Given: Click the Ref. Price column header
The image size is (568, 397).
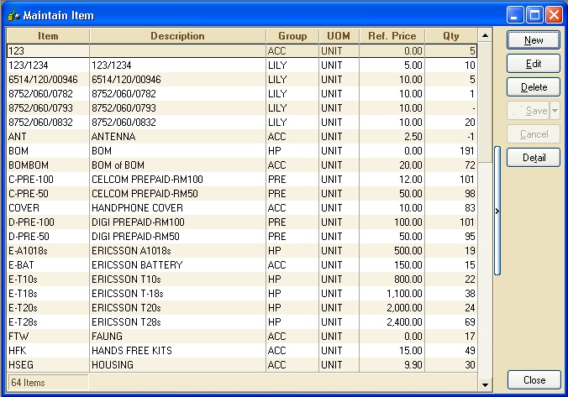Looking at the screenshot, I should (392, 36).
